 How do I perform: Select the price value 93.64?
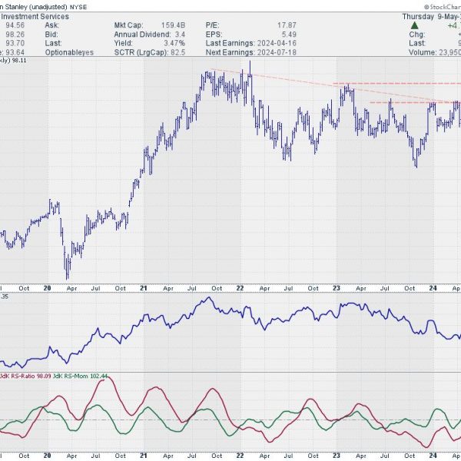point(15,52)
